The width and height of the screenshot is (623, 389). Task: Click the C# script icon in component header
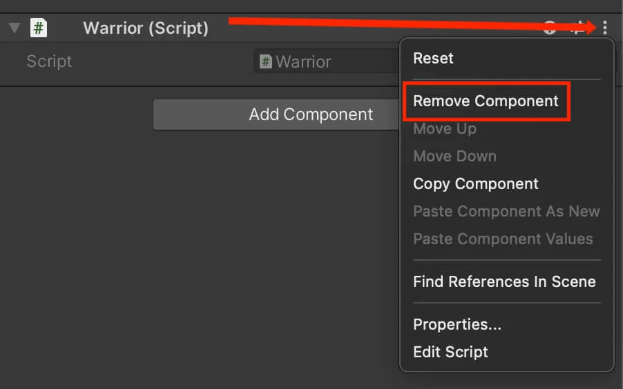[39, 28]
